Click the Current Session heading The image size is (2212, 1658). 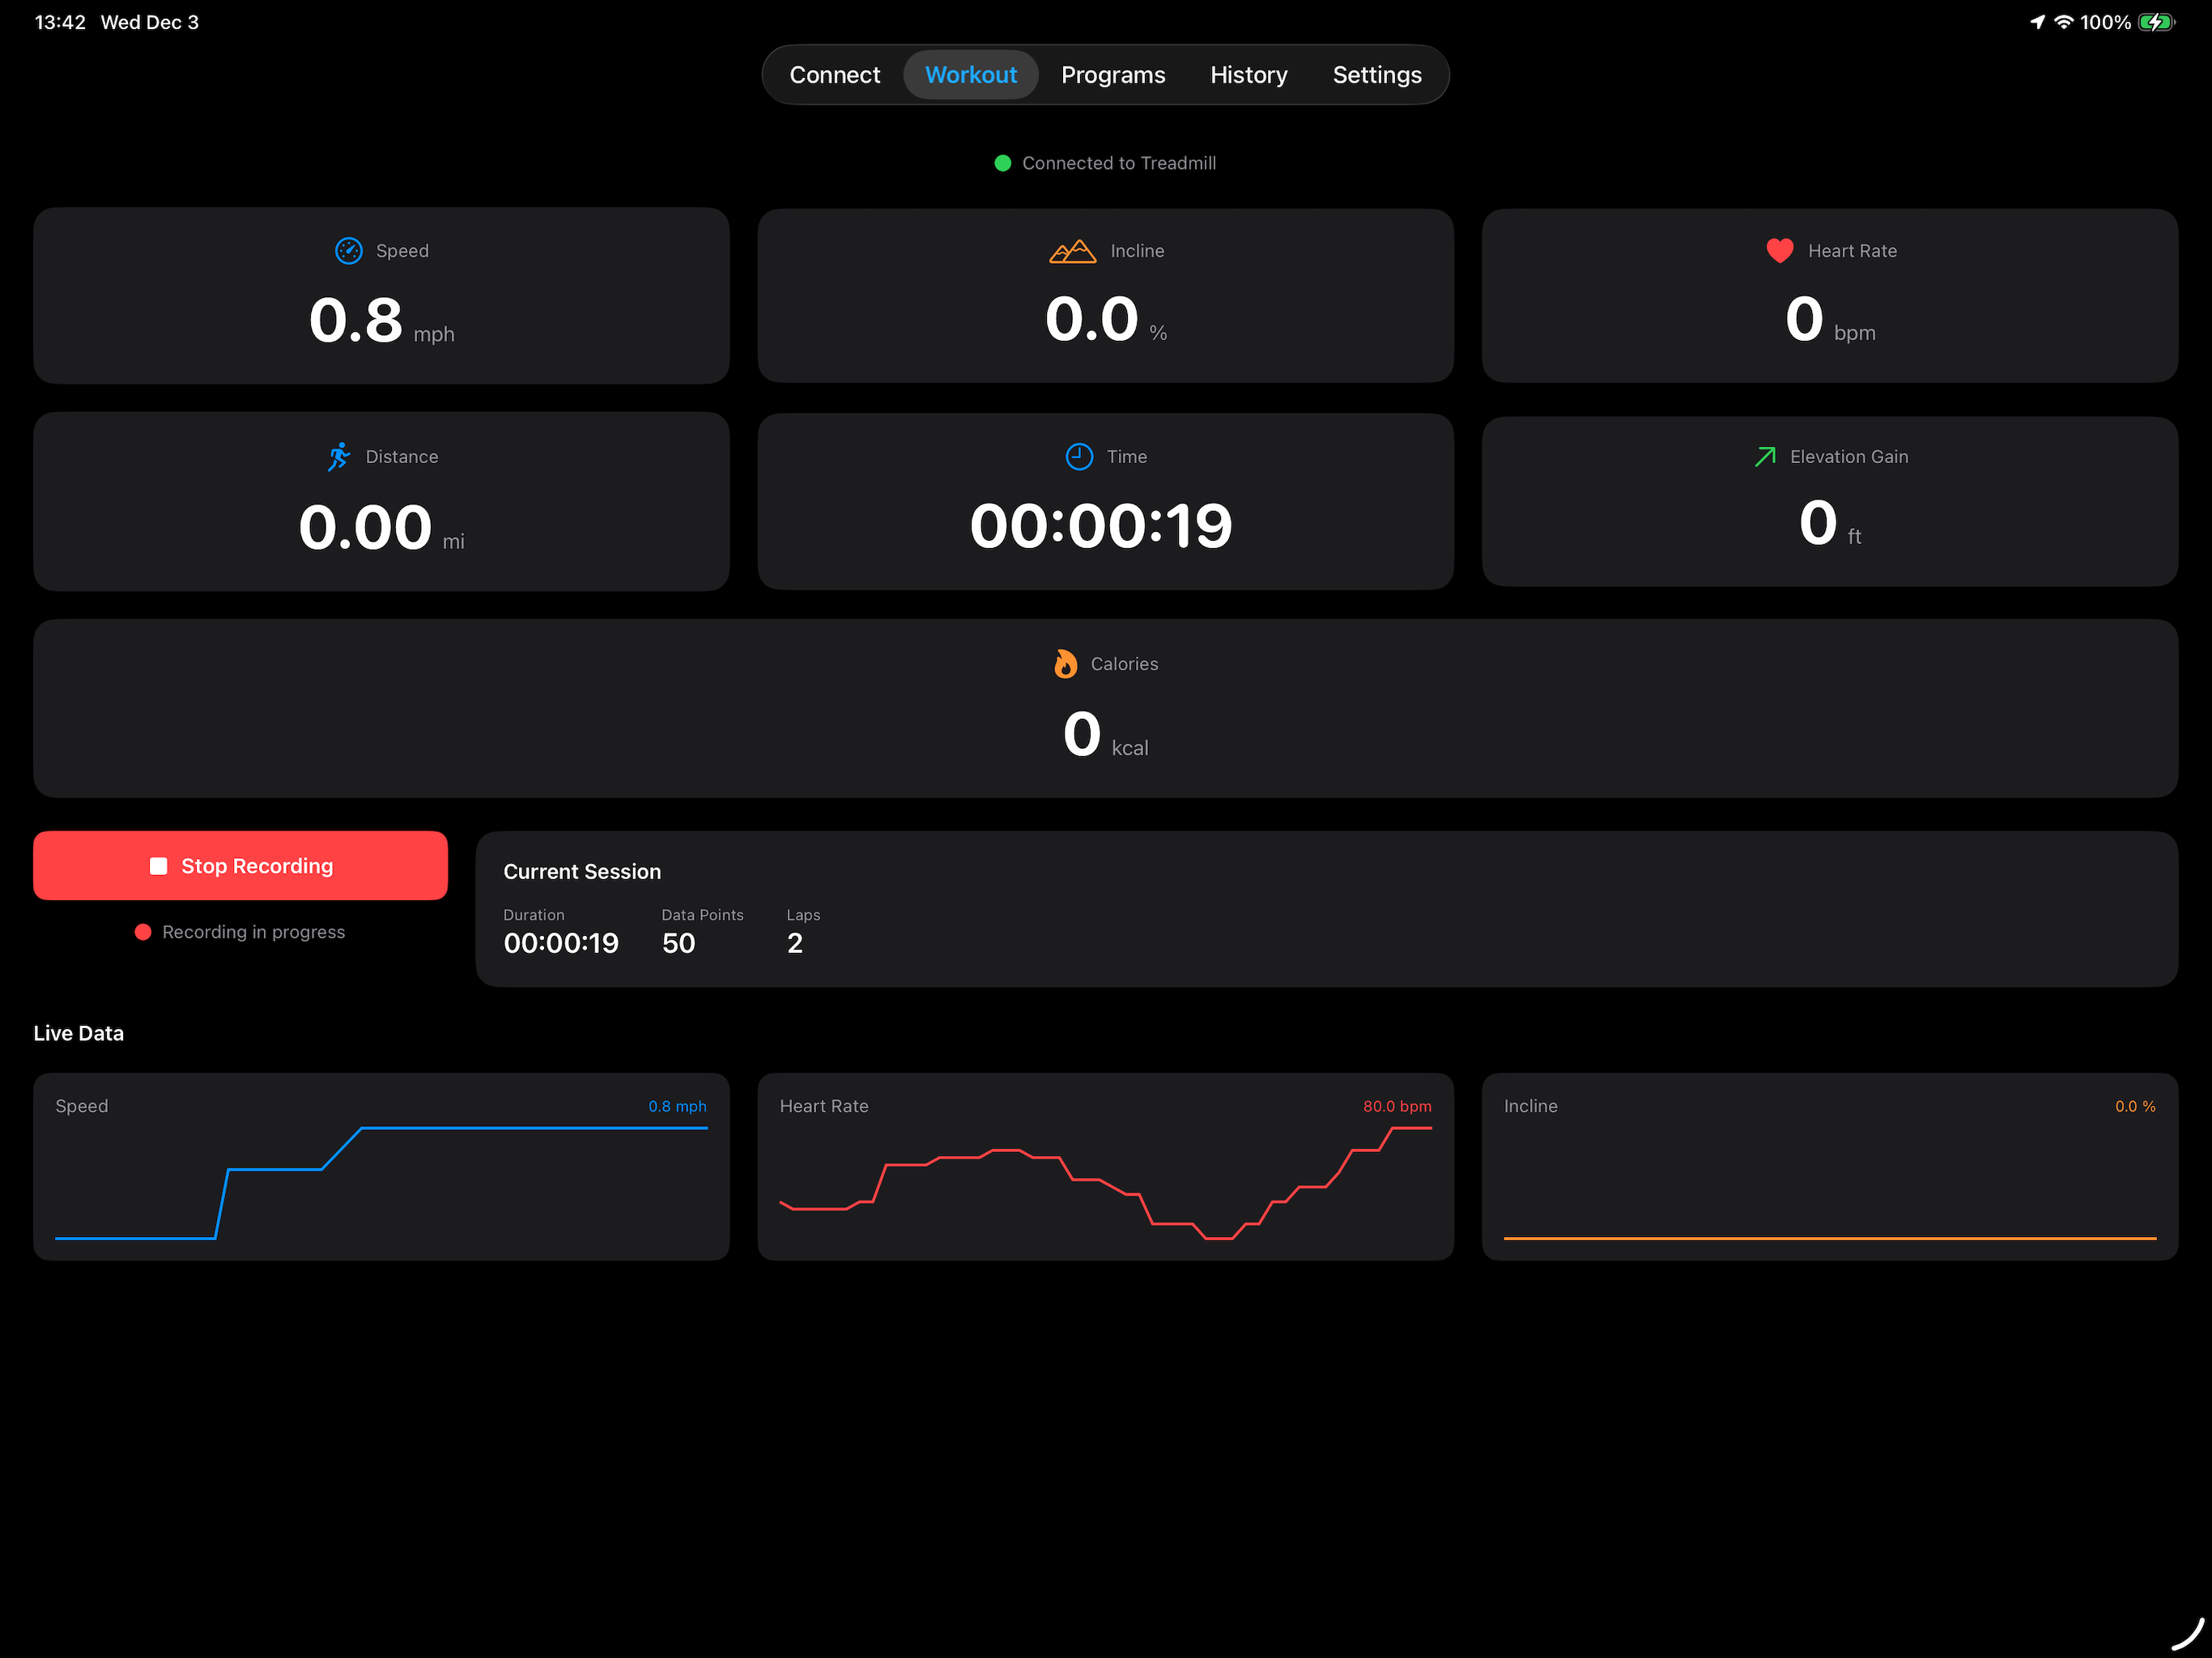tap(582, 871)
